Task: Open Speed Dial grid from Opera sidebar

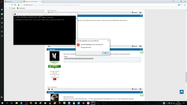Action: tap(2, 23)
